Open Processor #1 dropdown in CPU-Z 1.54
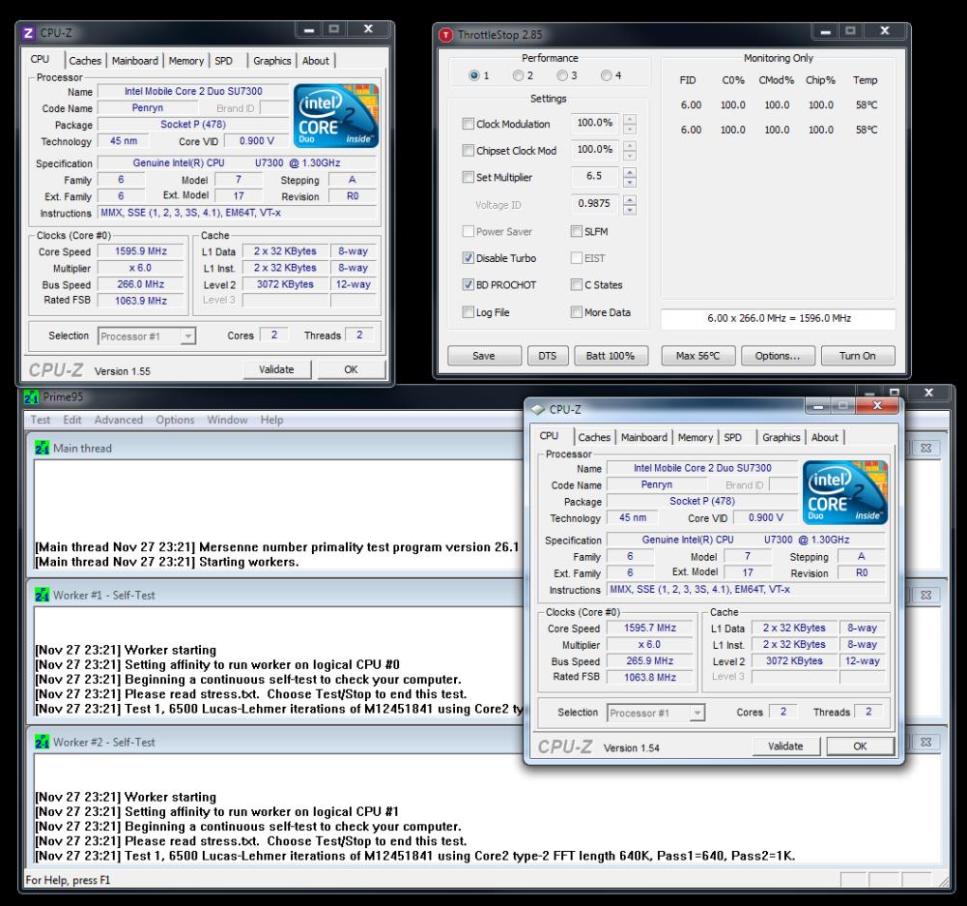 point(697,713)
